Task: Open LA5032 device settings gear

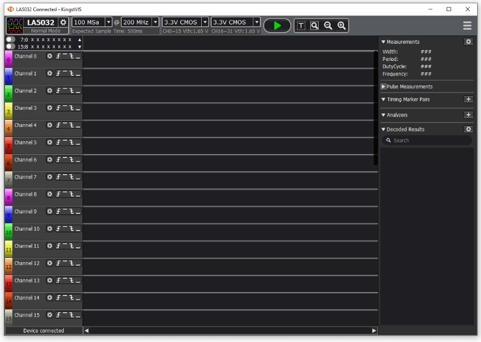Action: [63, 22]
